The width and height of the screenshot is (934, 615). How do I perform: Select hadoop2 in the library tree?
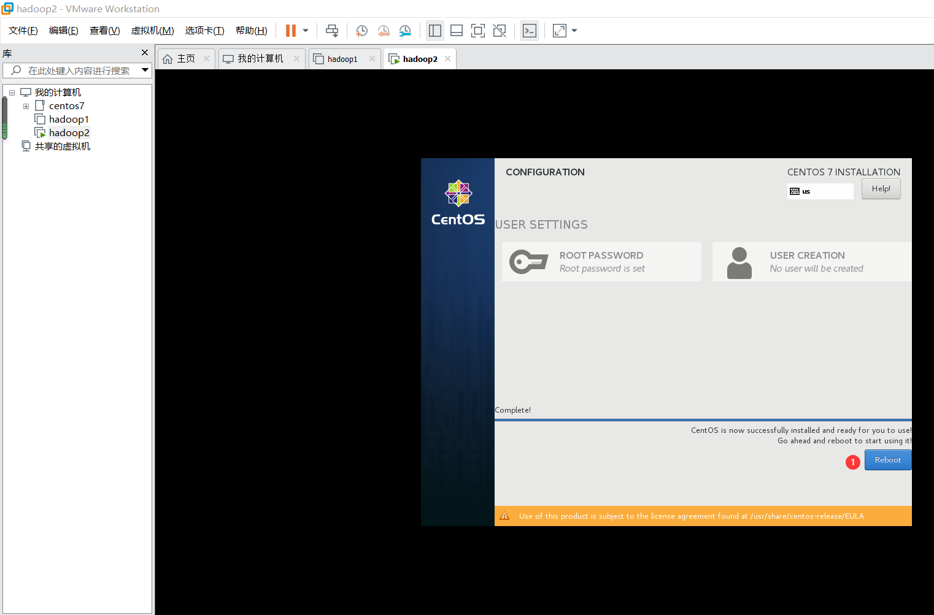pos(69,133)
